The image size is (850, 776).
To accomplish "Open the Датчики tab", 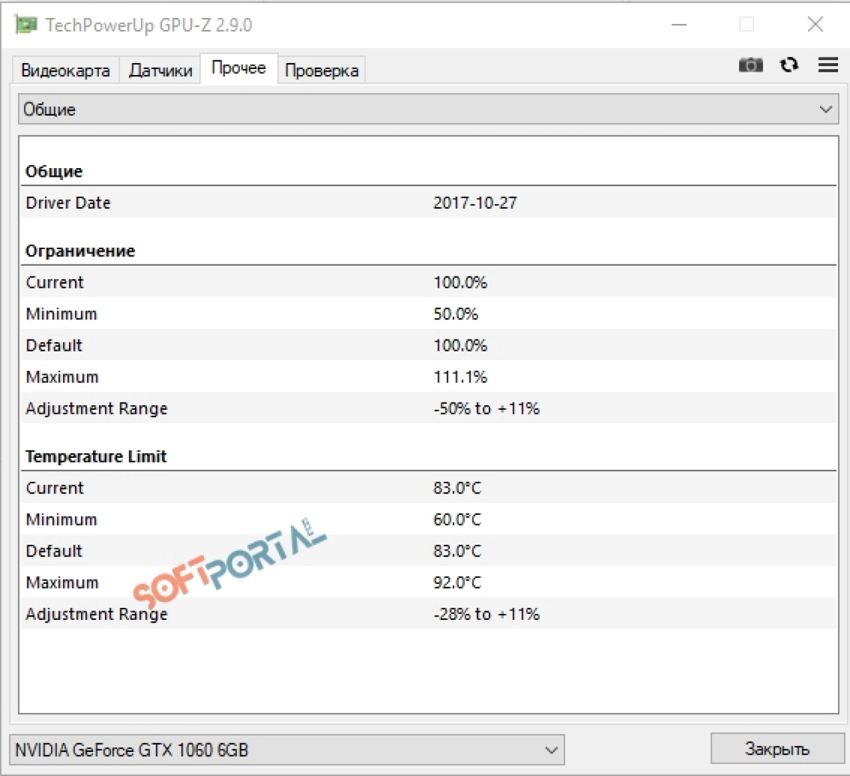I will point(160,70).
